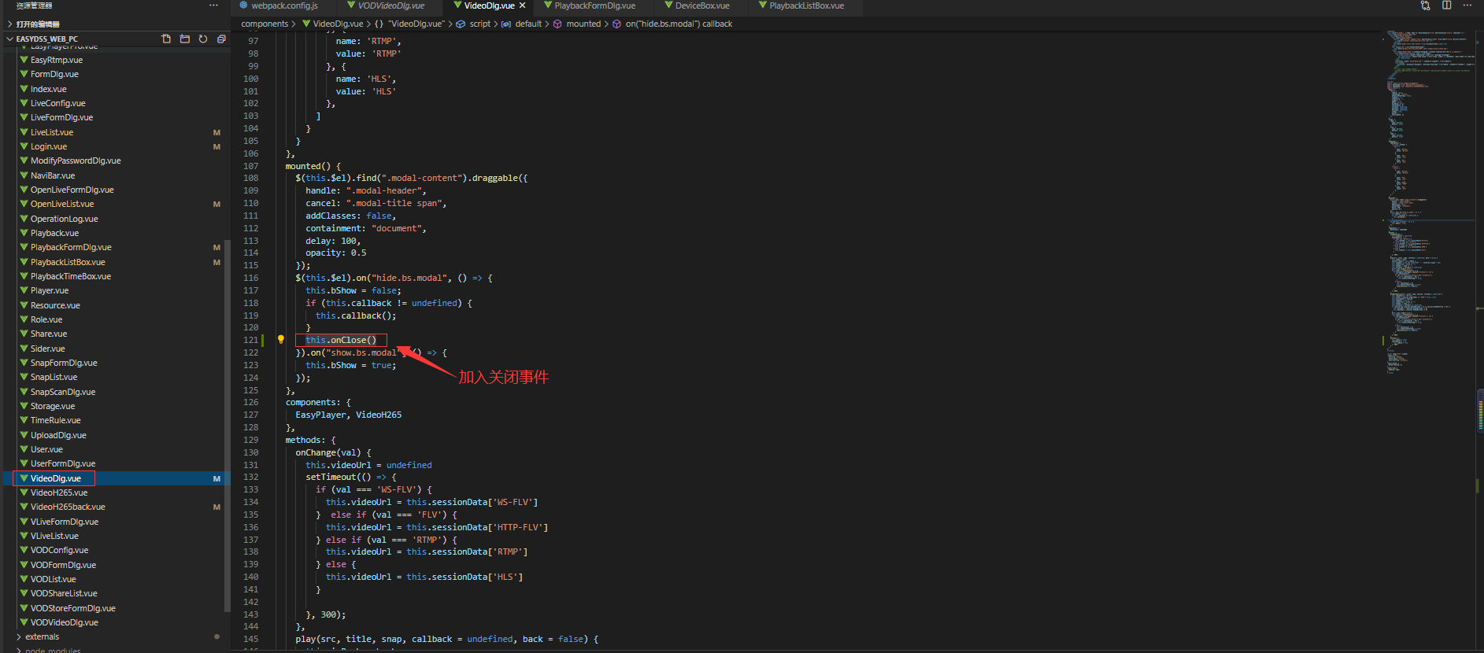The height and width of the screenshot is (653, 1484).
Task: Click modified badge M beside VideoH265back.vue
Action: (x=216, y=507)
